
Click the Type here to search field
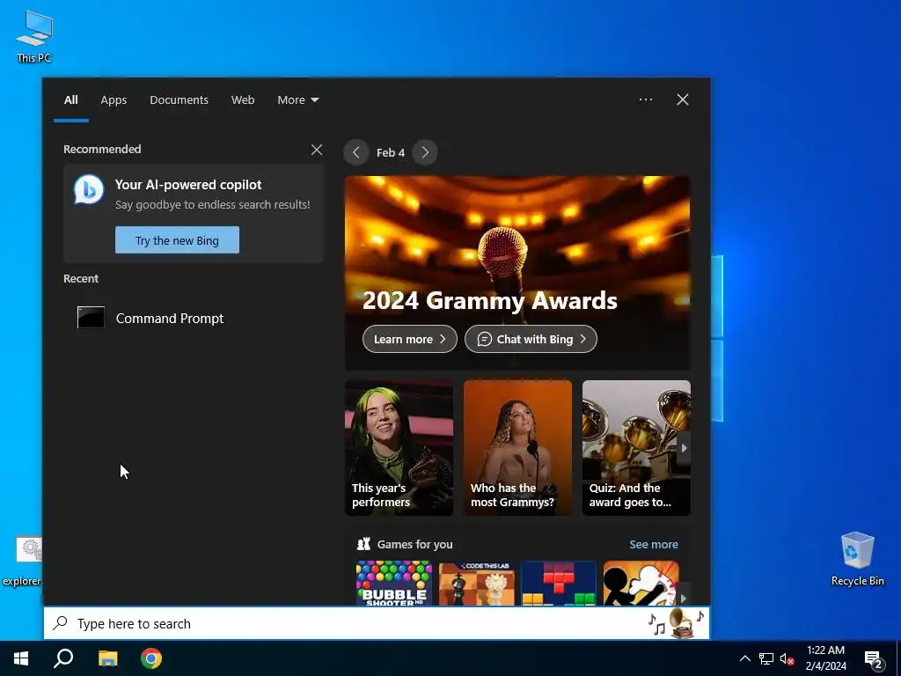click(377, 623)
